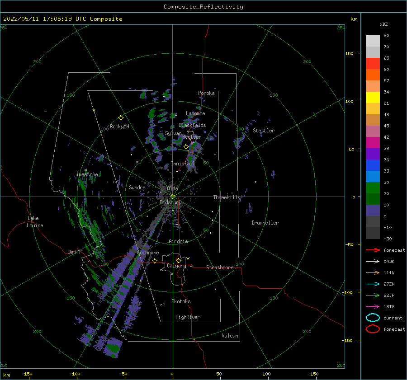Click the Blackfalds town label
This screenshot has width=407, height=380.
(192, 125)
